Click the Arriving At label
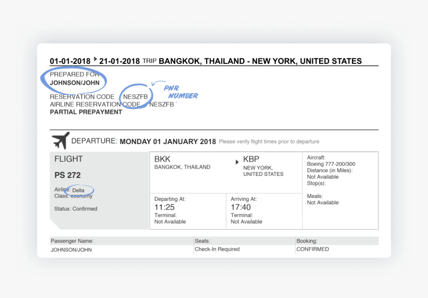Image resolution: width=428 pixels, height=298 pixels. [244, 199]
